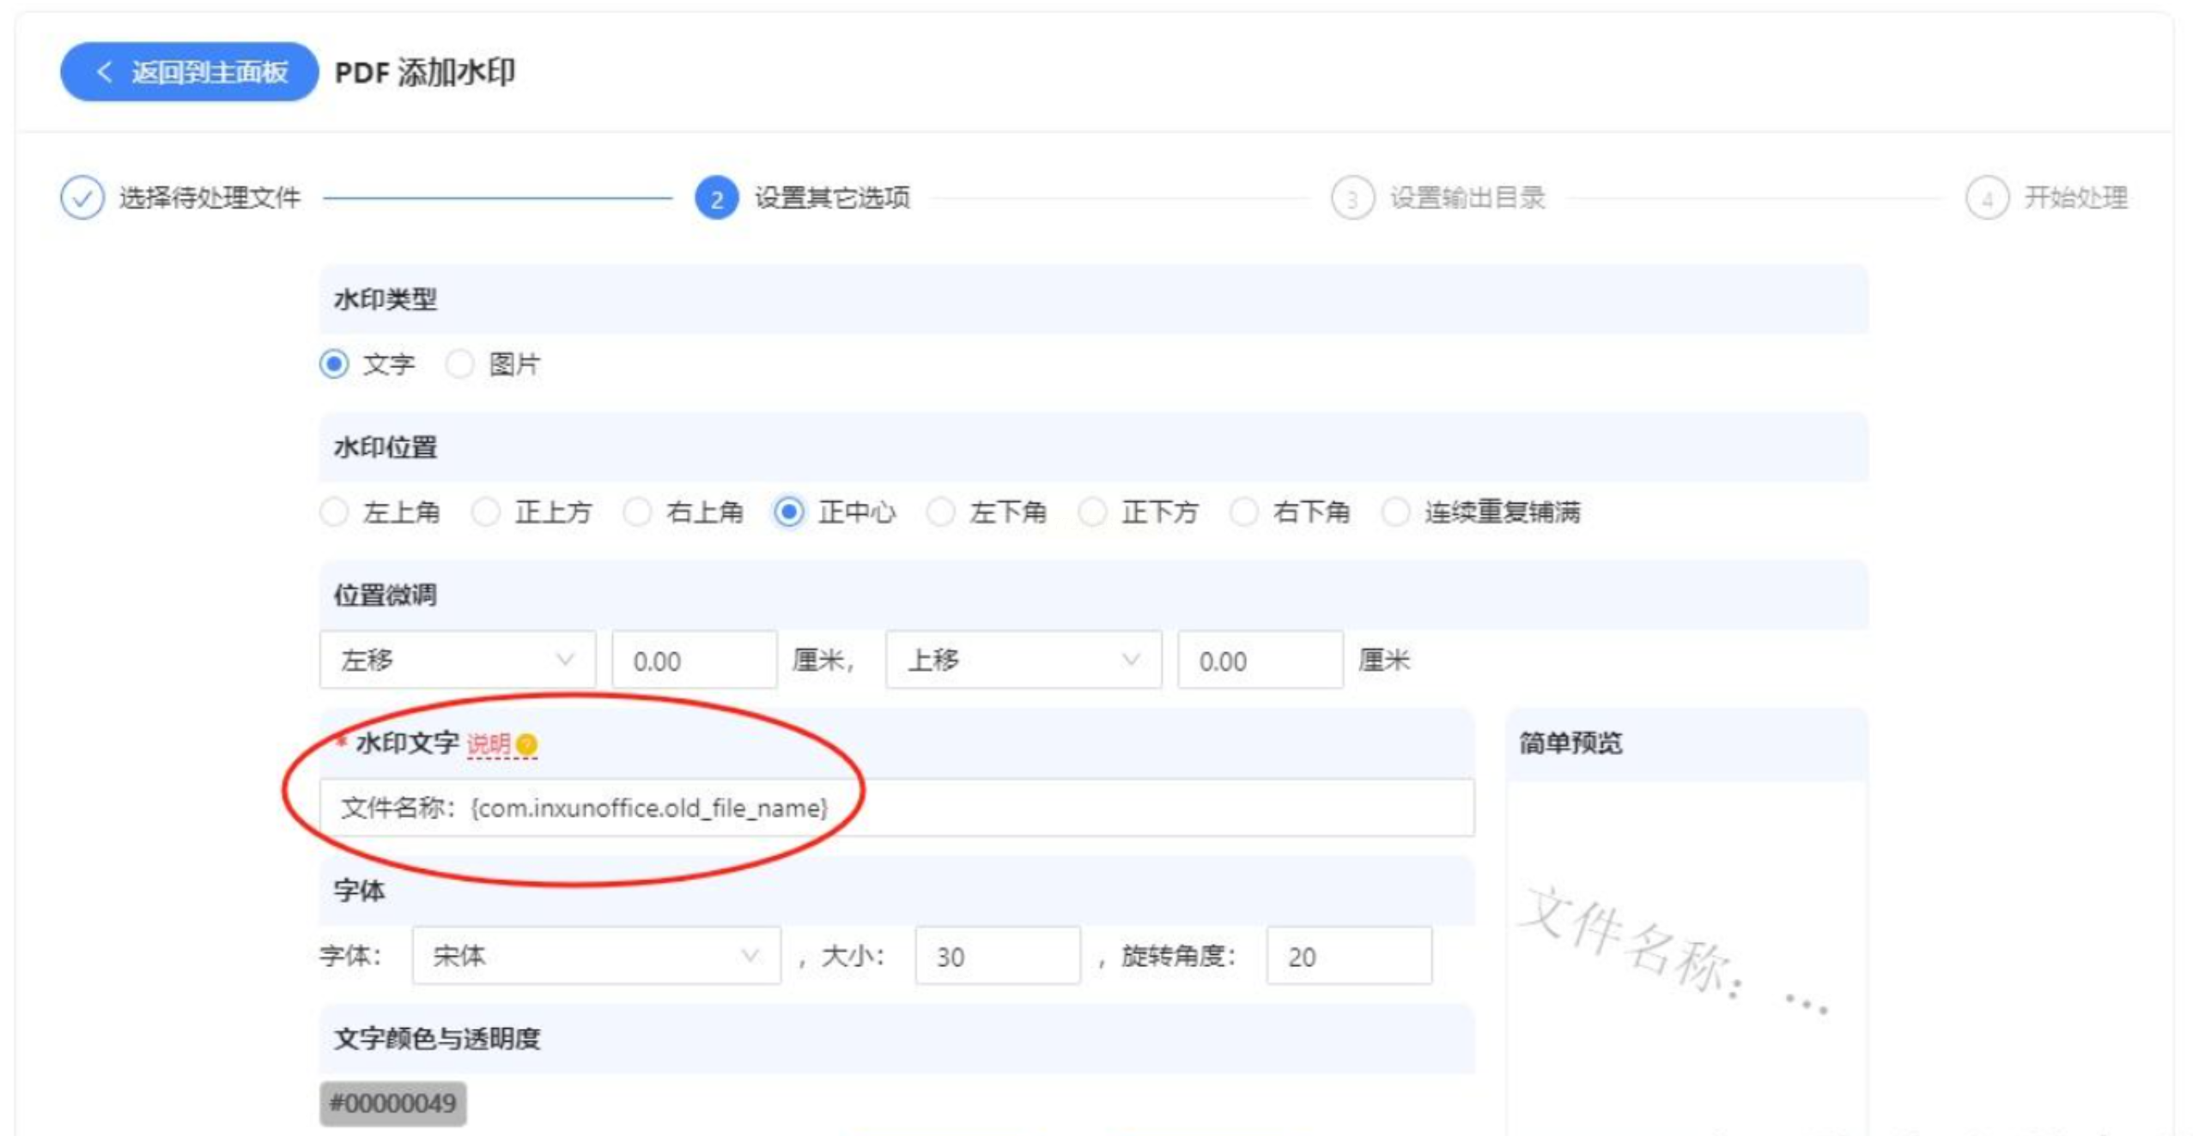Click the font 大小 input showing 30
Viewport: 2193px width, 1136px height.
pos(996,955)
